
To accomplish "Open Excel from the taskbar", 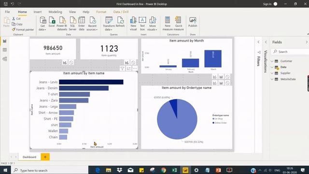I will (174, 170).
